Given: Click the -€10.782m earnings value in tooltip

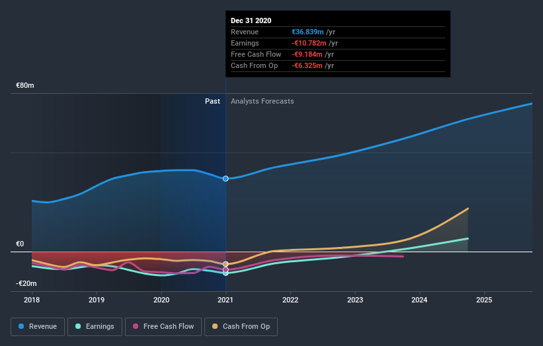Looking at the screenshot, I should point(309,43).
